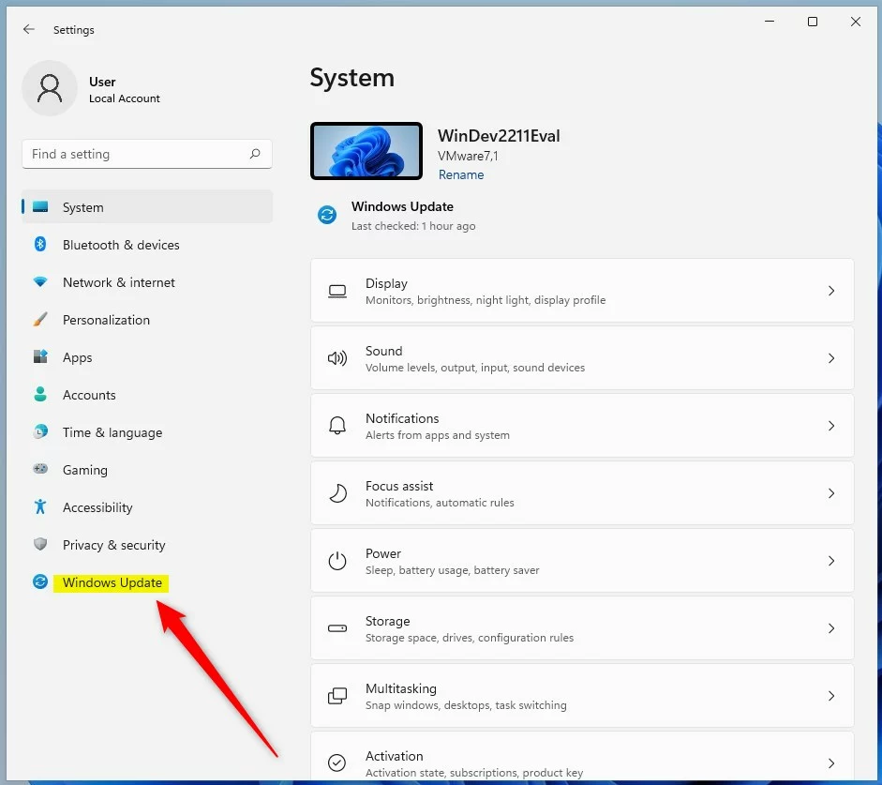Image resolution: width=882 pixels, height=785 pixels.
Task: Select Windows Update in the sidebar
Action: (112, 582)
